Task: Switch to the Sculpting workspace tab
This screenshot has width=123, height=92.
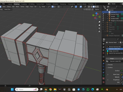Action: coord(24,4)
